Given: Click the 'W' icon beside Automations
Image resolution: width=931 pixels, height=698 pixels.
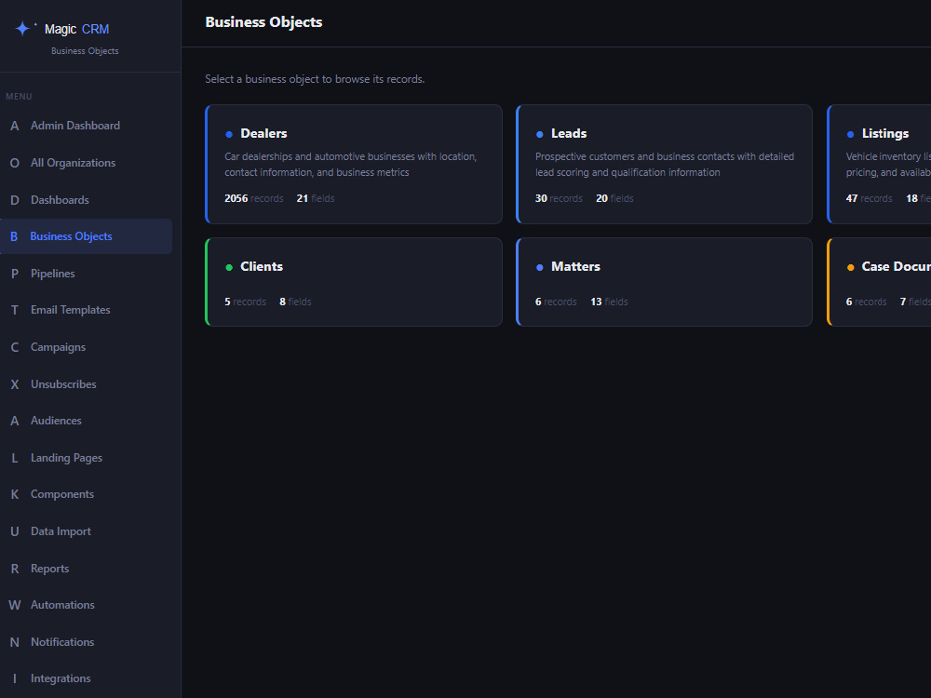Looking at the screenshot, I should (x=15, y=606).
